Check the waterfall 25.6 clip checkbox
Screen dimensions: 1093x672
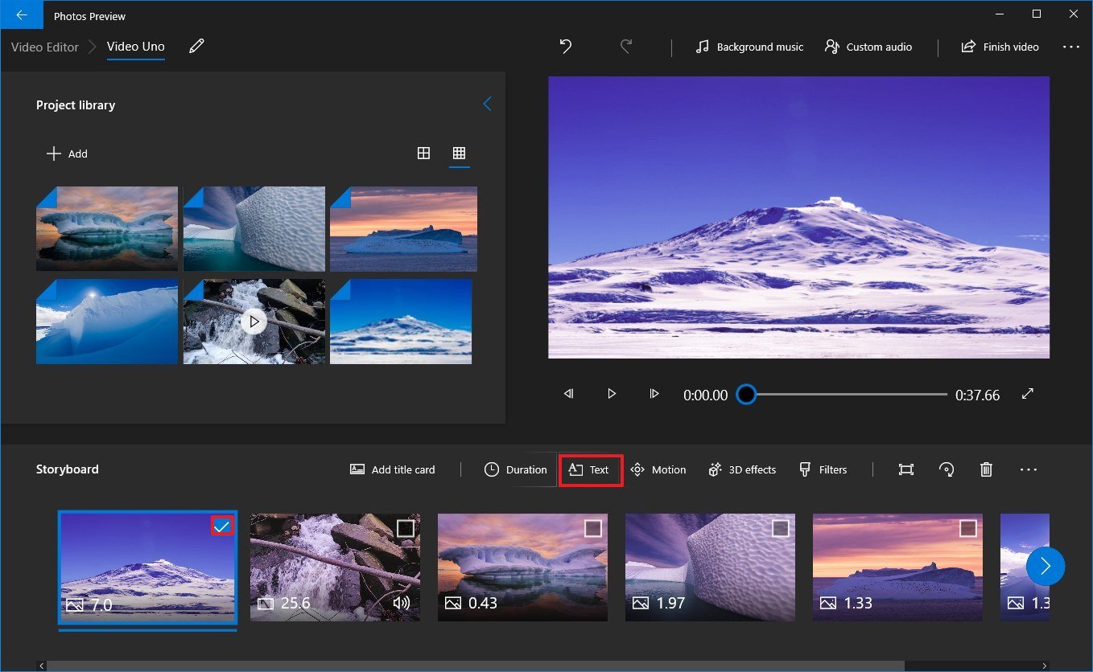(406, 527)
